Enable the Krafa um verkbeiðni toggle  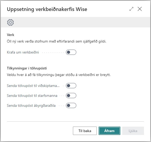(71, 52)
